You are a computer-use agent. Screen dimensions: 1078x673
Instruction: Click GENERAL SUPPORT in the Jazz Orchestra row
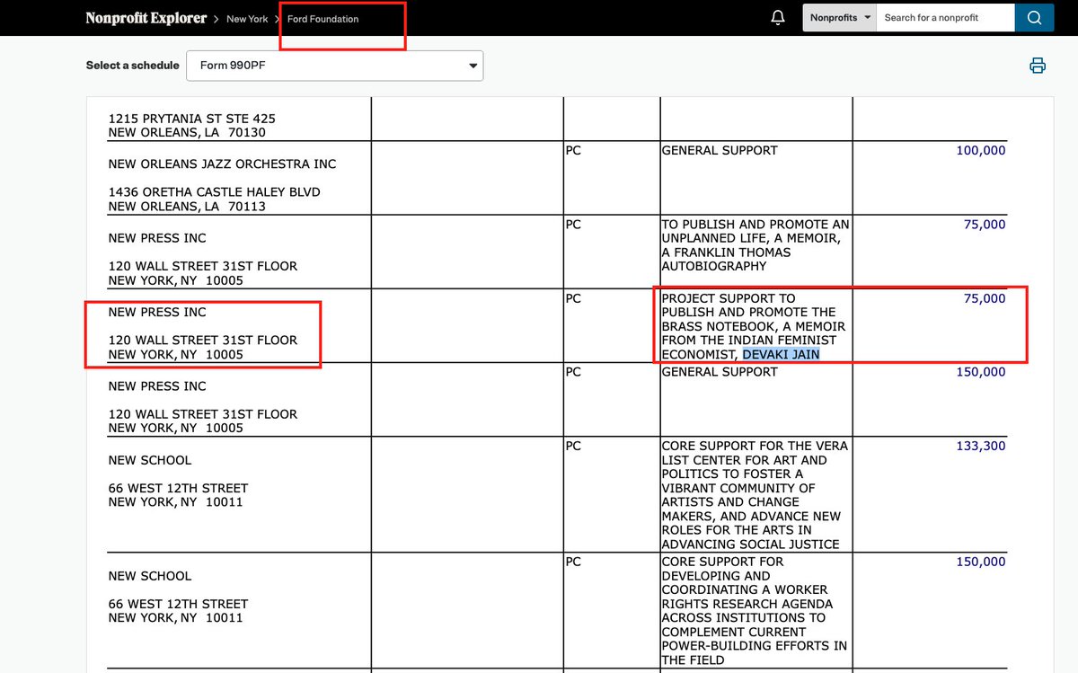coord(720,151)
